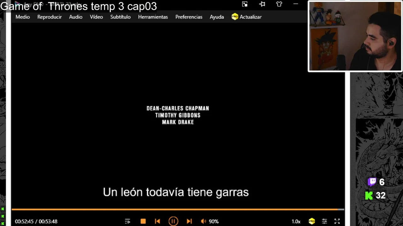Image resolution: width=403 pixels, height=226 pixels.
Task: Click the credit name Timothy Gibbons
Action: [178, 115]
